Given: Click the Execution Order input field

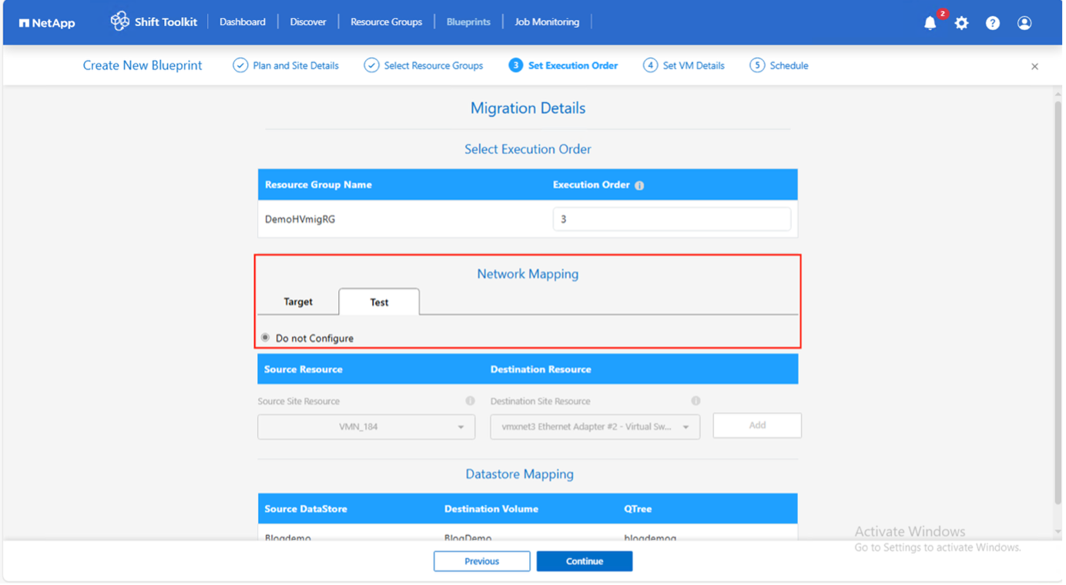Looking at the screenshot, I should (x=671, y=219).
